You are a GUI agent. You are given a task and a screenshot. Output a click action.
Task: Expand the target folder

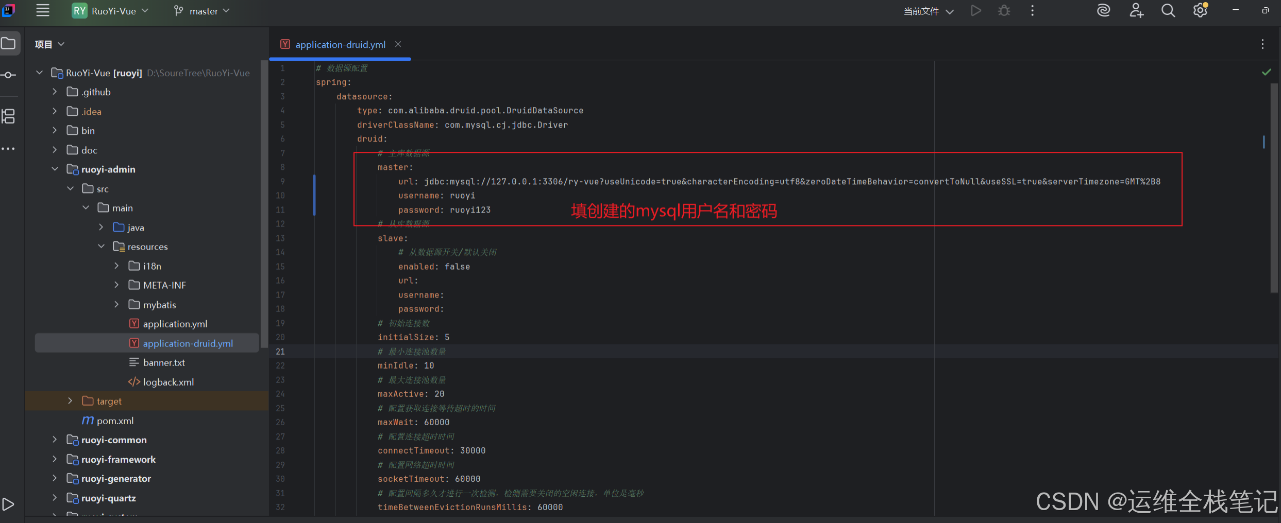[x=71, y=401]
